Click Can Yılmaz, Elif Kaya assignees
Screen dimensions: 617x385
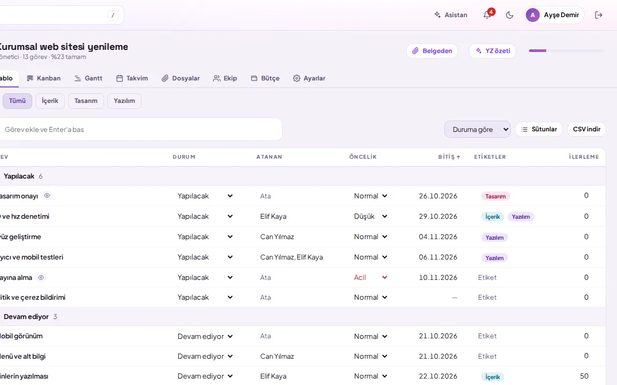pos(291,257)
